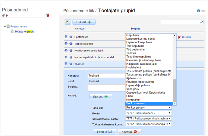Expand the Sotsiaalmaksu konto dropdown

149,118
